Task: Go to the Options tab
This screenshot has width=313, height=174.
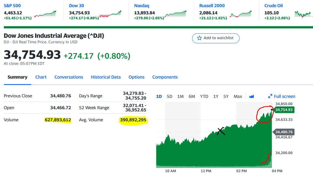Action: click(x=136, y=77)
